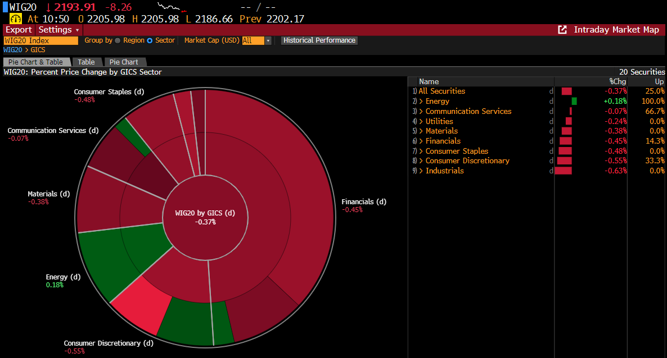The height and width of the screenshot is (358, 667).
Task: Click the red All Securities change bar
Action: tap(566, 91)
